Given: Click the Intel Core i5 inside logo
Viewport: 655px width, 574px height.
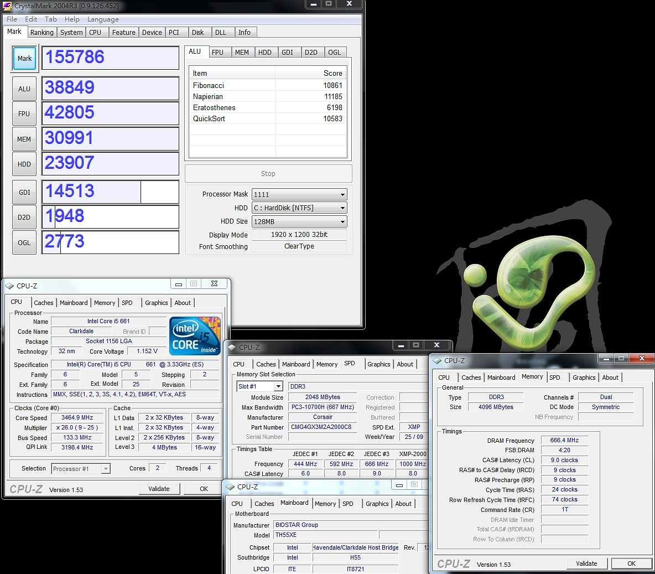Looking at the screenshot, I should pos(195,335).
